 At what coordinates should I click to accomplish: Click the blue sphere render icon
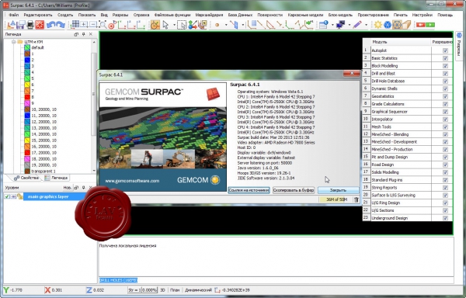(388, 25)
